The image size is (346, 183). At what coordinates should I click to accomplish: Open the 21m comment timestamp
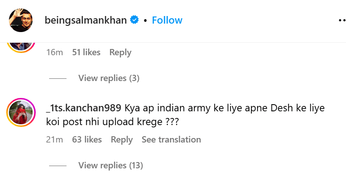coord(54,140)
